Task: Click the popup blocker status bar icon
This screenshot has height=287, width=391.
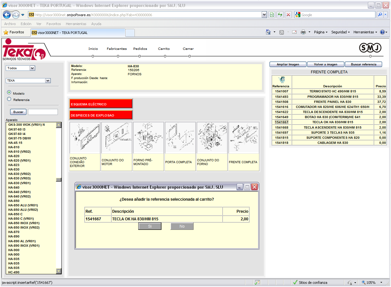Action: 257,283
